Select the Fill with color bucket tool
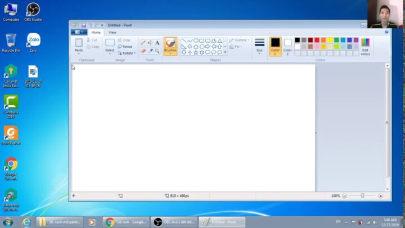This screenshot has height=228, width=405. pos(150,43)
